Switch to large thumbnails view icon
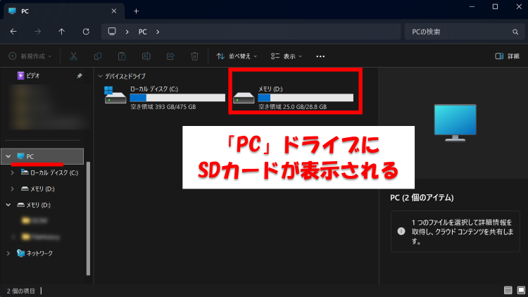 click(x=521, y=290)
